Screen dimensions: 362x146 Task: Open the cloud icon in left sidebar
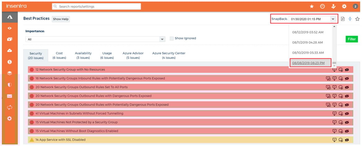pos(9,51)
